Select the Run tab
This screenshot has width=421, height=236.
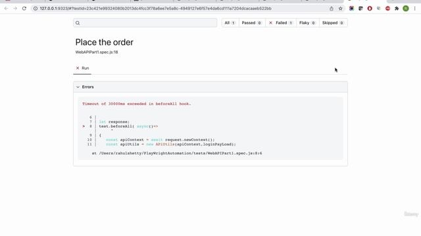click(82, 68)
